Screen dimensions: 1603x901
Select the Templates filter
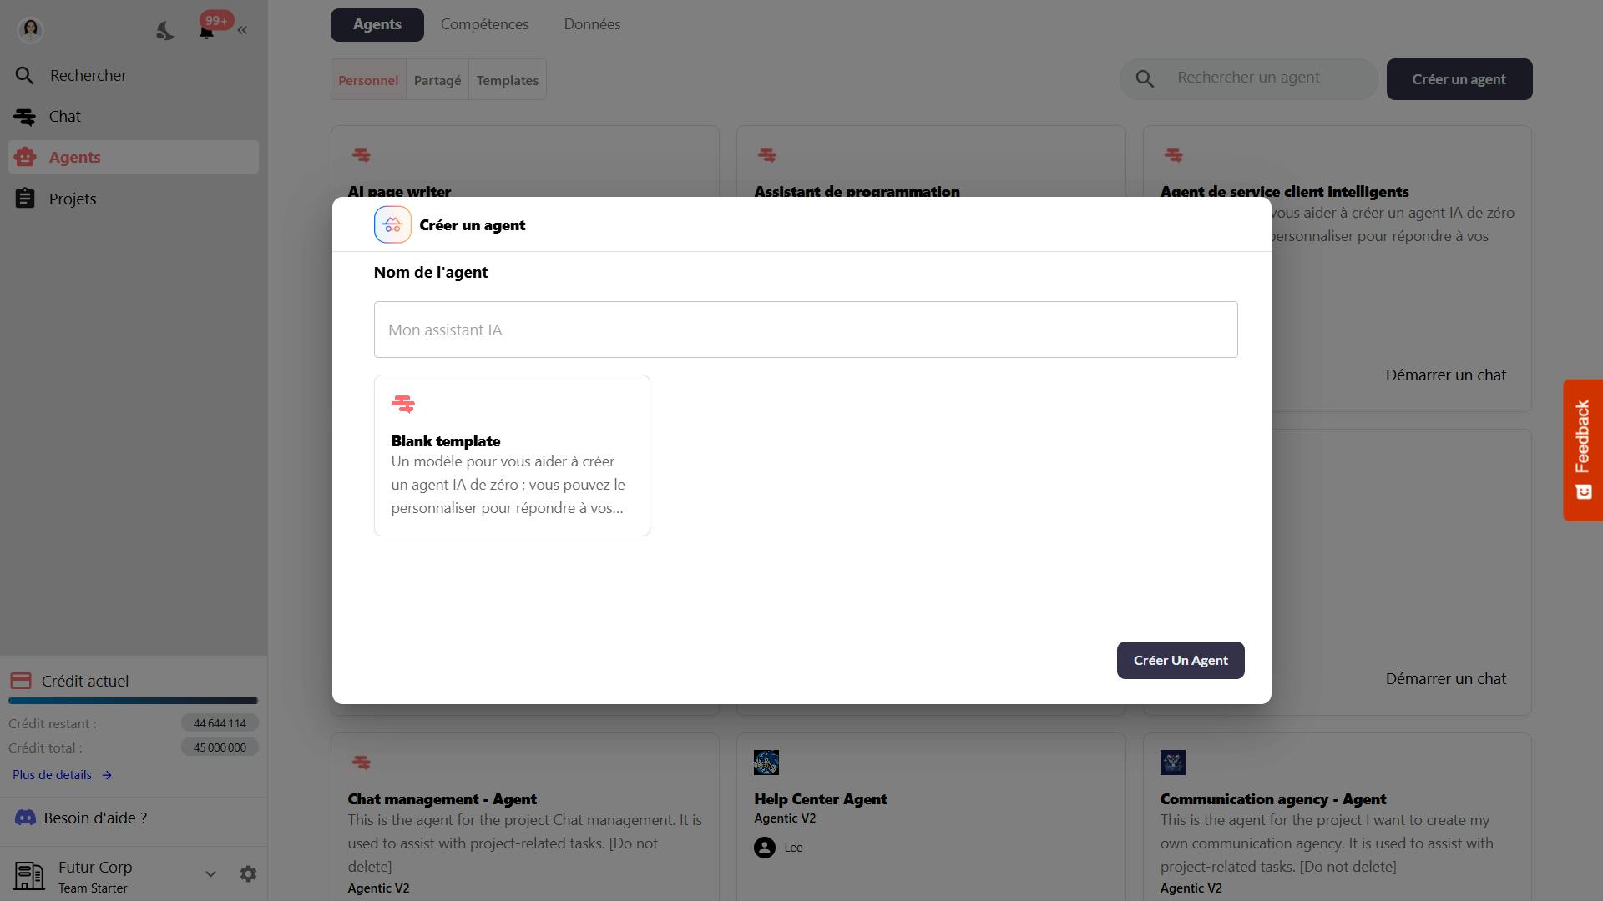[507, 80]
